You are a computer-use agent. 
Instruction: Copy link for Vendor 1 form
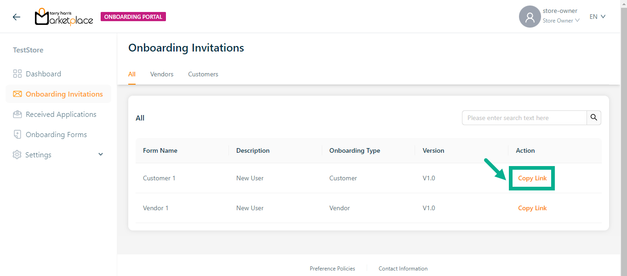point(532,208)
